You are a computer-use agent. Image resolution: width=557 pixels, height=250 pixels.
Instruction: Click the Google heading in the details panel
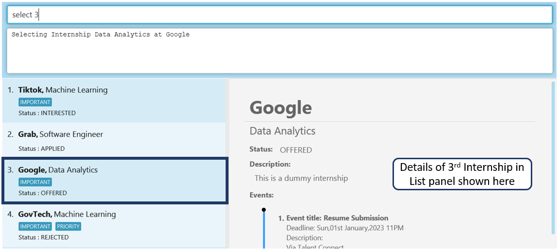coord(280,108)
